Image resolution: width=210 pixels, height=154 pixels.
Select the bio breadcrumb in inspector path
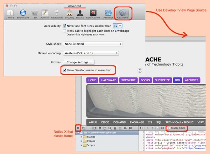(160, 128)
